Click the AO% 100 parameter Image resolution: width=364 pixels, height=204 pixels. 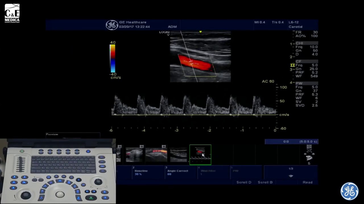pyautogui.click(x=307, y=36)
